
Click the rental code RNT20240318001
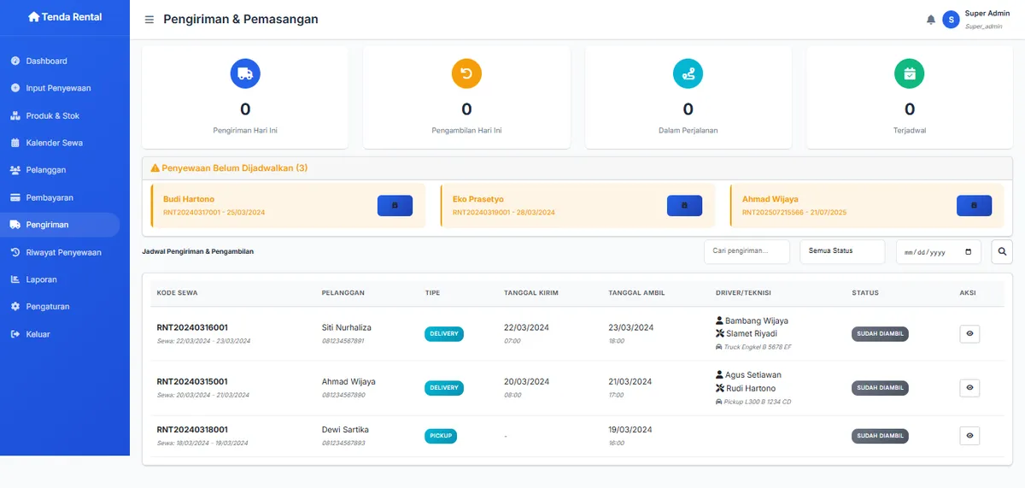[x=192, y=429]
